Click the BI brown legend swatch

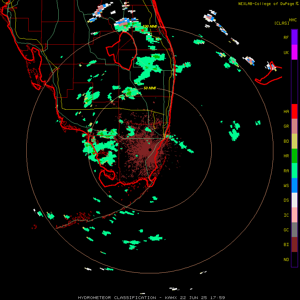[294, 245]
